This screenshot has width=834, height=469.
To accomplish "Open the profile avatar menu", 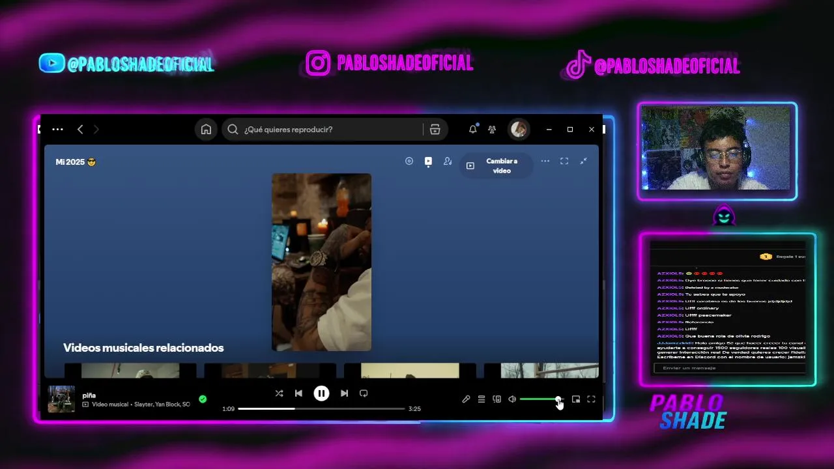I will tap(519, 129).
